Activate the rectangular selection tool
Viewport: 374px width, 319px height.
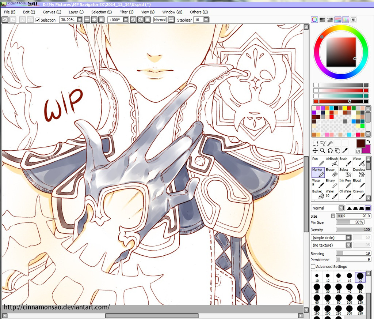pyautogui.click(x=315, y=143)
